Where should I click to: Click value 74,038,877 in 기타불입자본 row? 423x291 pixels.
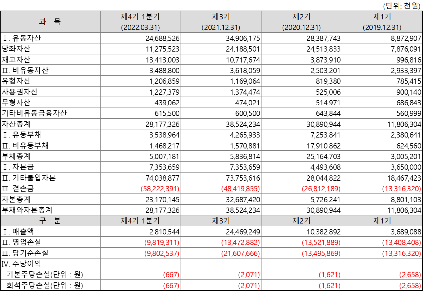click(x=162, y=178)
